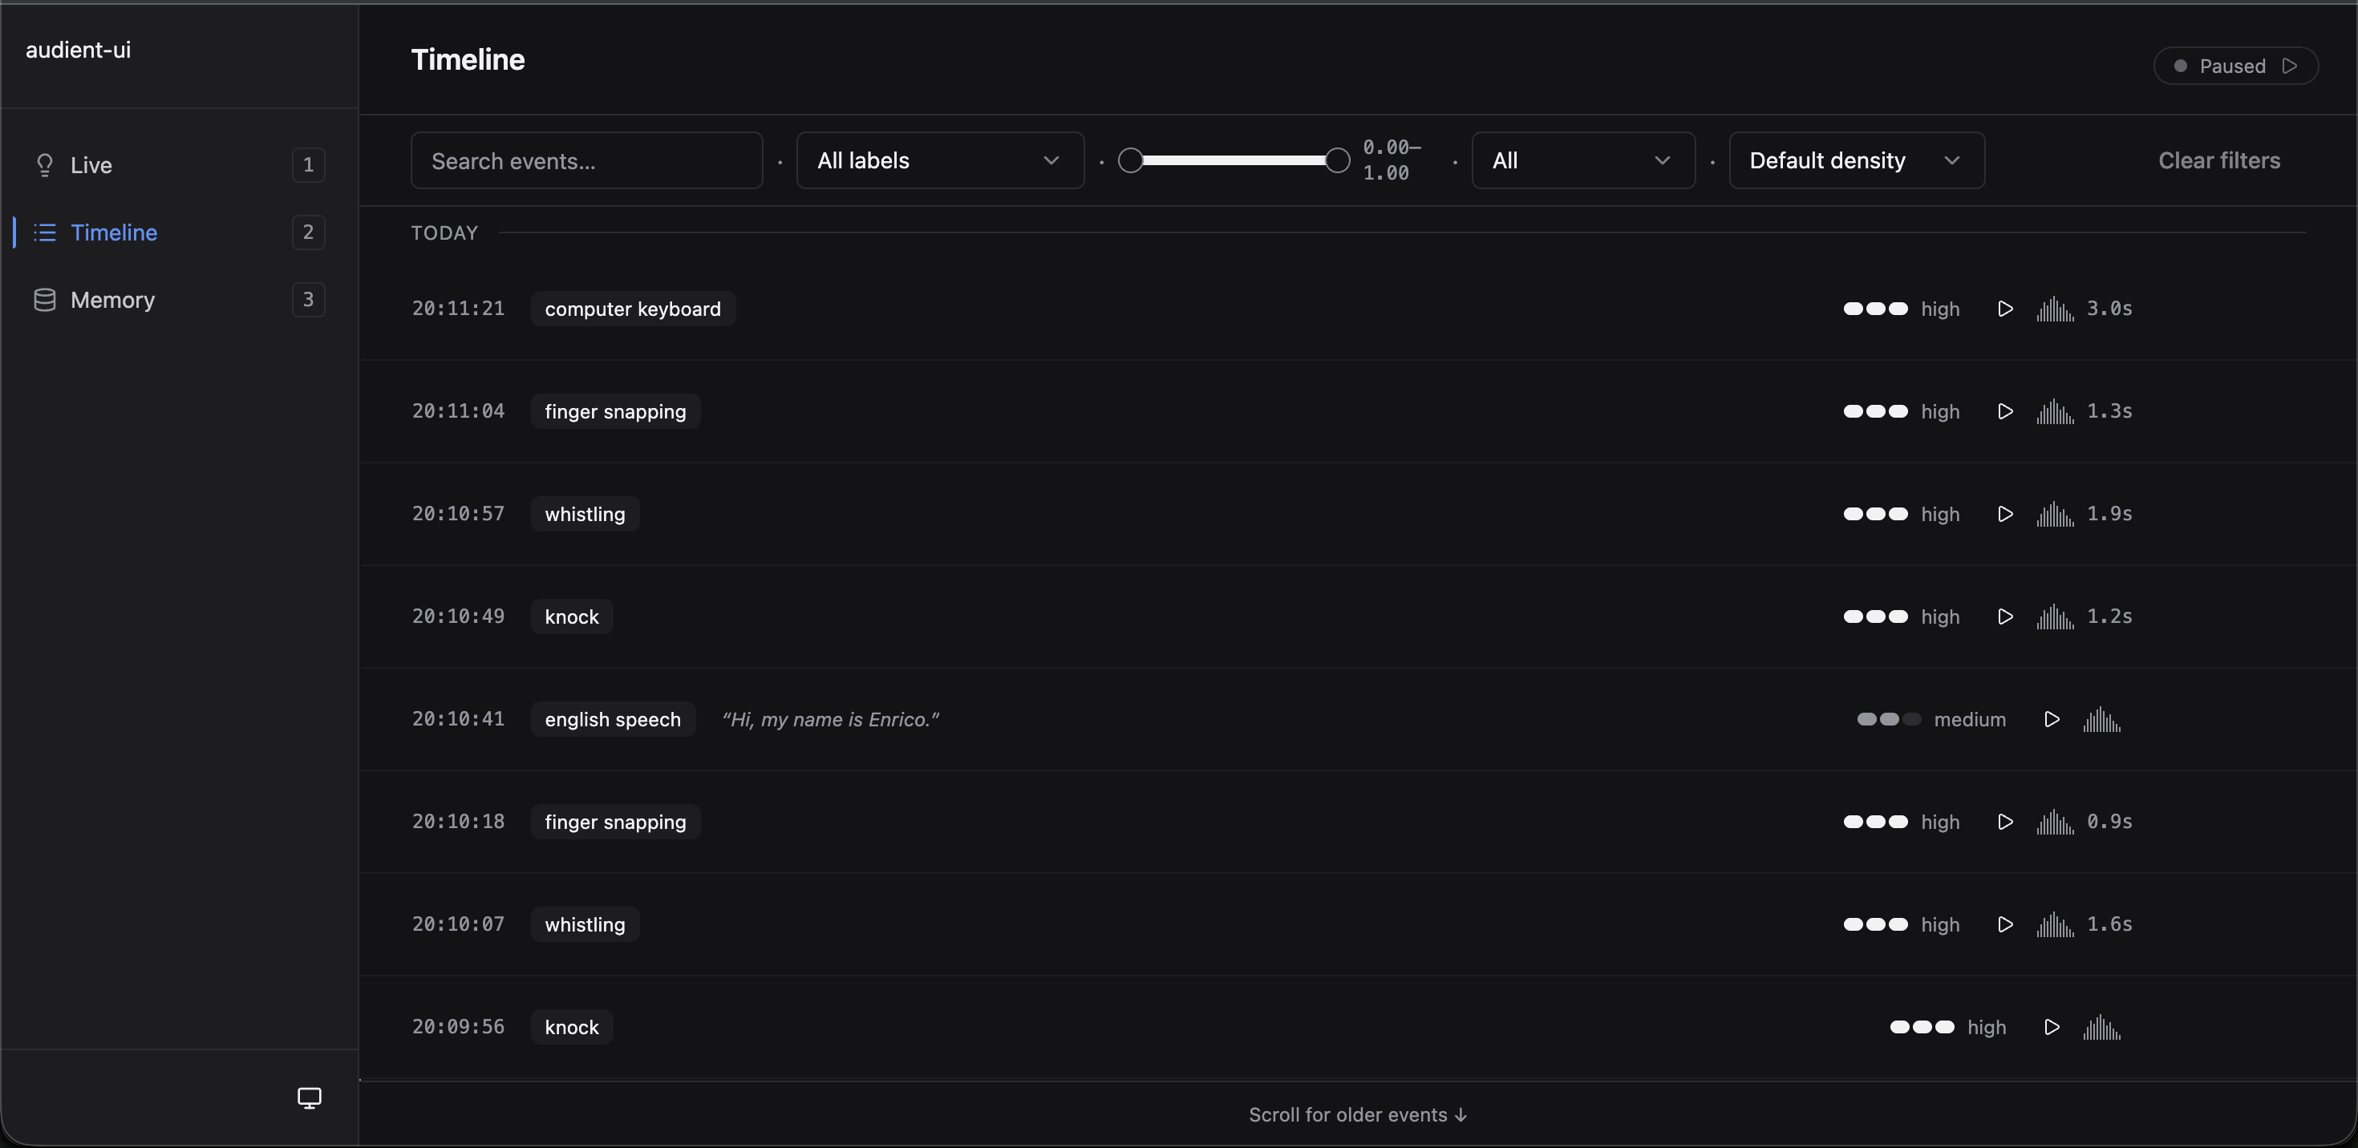
Task: Click the Live lightbulb icon
Action: pyautogui.click(x=44, y=164)
